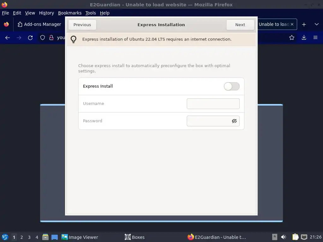Image resolution: width=323 pixels, height=242 pixels.
Task: Click the removable media tray icon
Action: (x=275, y=237)
